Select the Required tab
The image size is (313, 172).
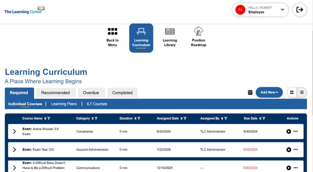[19, 93]
